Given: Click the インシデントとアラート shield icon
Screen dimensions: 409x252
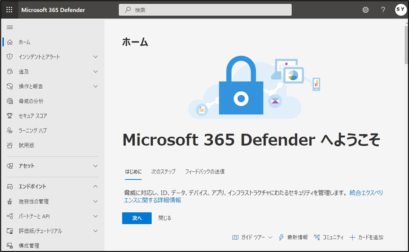Looking at the screenshot, I should tap(10, 57).
